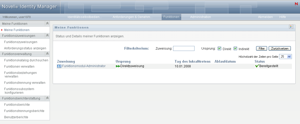This screenshot has width=300, height=124.
Task: Collapse the Funktionsberichterstattung sidebar section
Action: tap(47, 98)
